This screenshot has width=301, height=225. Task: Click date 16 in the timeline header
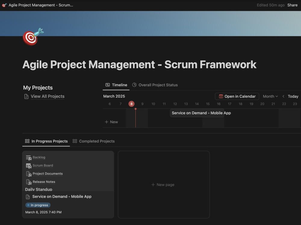coord(219,104)
